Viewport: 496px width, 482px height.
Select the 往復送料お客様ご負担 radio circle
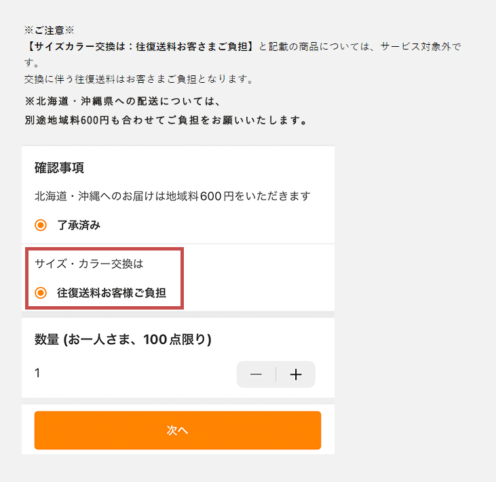click(x=41, y=293)
